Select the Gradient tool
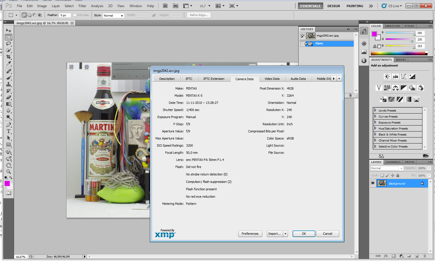435x261 pixels. click(x=9, y=104)
